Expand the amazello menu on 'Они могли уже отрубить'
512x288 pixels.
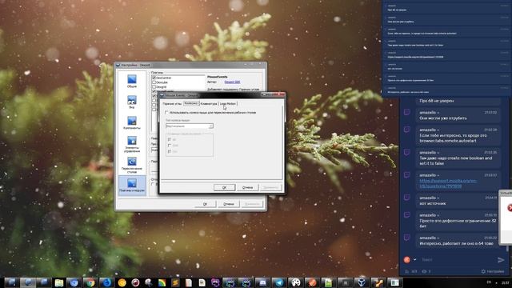click(x=438, y=113)
